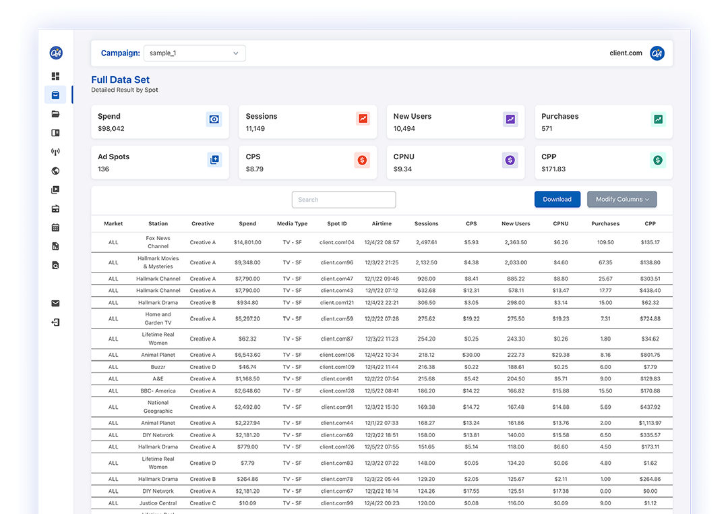The image size is (728, 514).
Task: Sort by the CPS column header
Action: click(471, 223)
